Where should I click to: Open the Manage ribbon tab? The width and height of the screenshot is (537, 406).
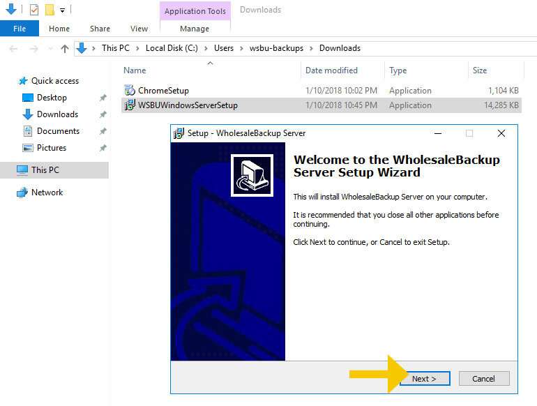195,29
